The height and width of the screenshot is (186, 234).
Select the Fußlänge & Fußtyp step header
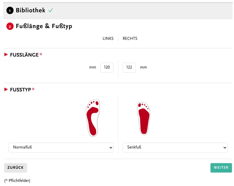pyautogui.click(x=44, y=26)
